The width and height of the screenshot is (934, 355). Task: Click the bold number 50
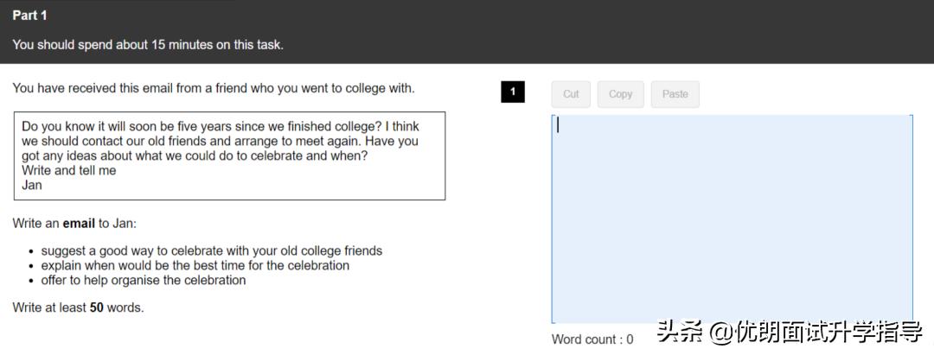point(96,307)
